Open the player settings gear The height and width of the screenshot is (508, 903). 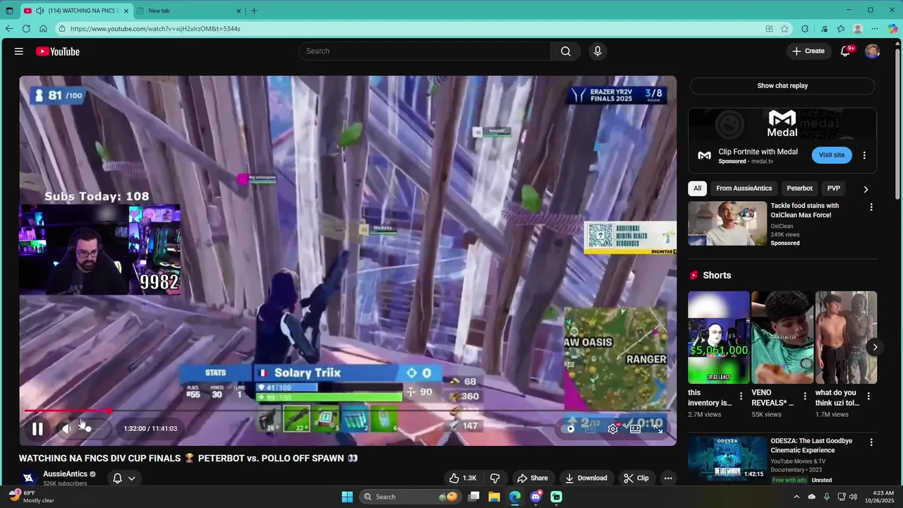click(613, 428)
